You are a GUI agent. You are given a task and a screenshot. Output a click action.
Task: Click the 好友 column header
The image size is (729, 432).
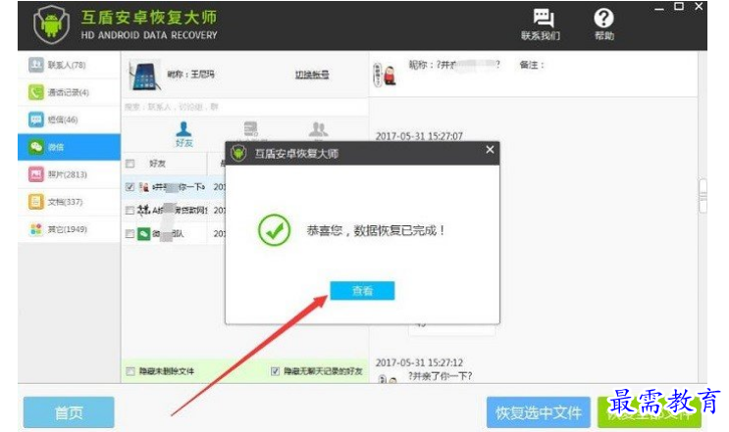(x=157, y=164)
